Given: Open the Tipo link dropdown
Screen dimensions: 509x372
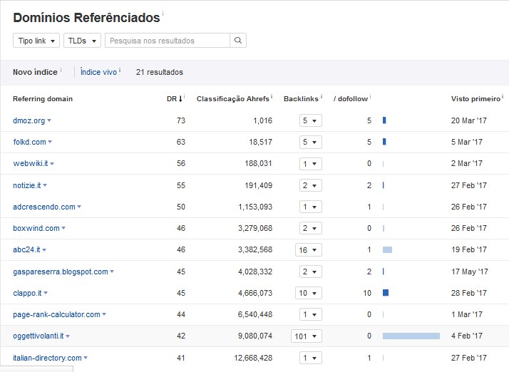Looking at the screenshot, I should [x=36, y=41].
